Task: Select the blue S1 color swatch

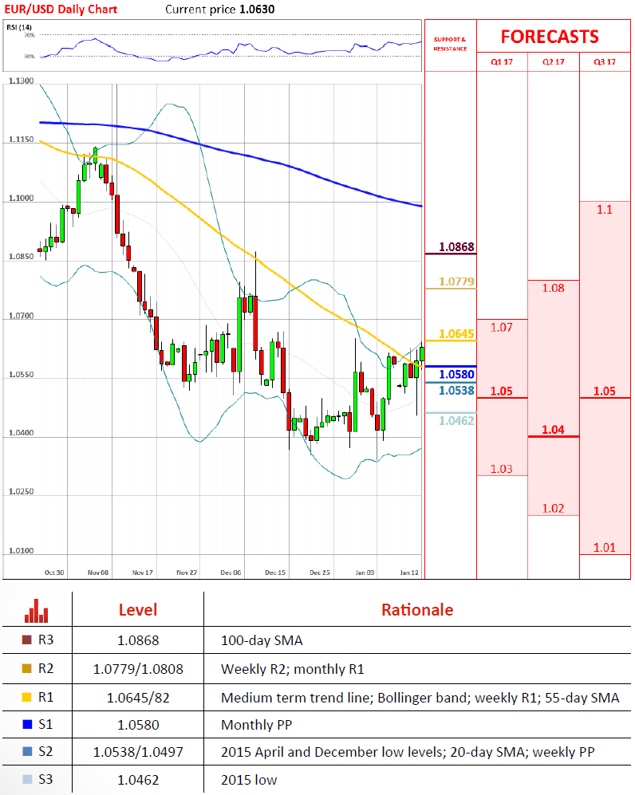Action: 27,724
